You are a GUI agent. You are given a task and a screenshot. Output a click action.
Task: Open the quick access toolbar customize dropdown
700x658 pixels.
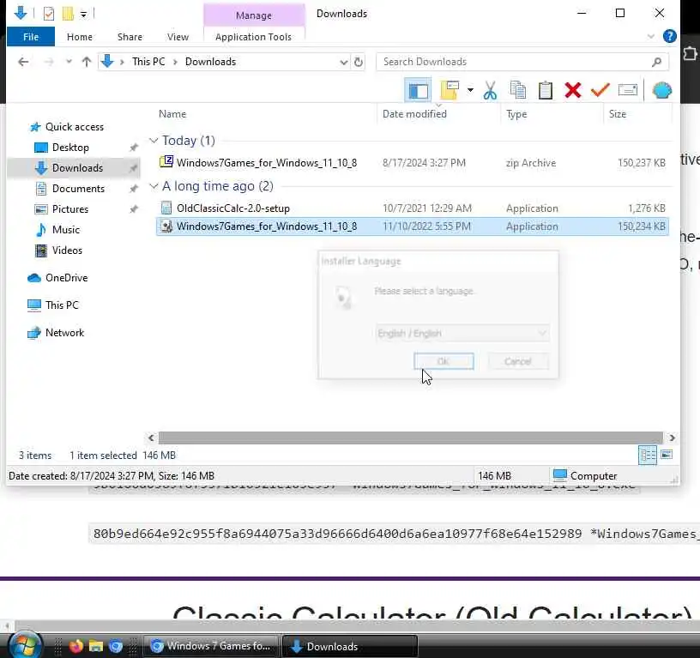[x=83, y=15]
